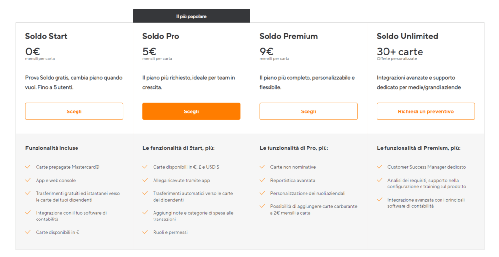Select the orange Scegli button for Soldo Pro

point(191,111)
